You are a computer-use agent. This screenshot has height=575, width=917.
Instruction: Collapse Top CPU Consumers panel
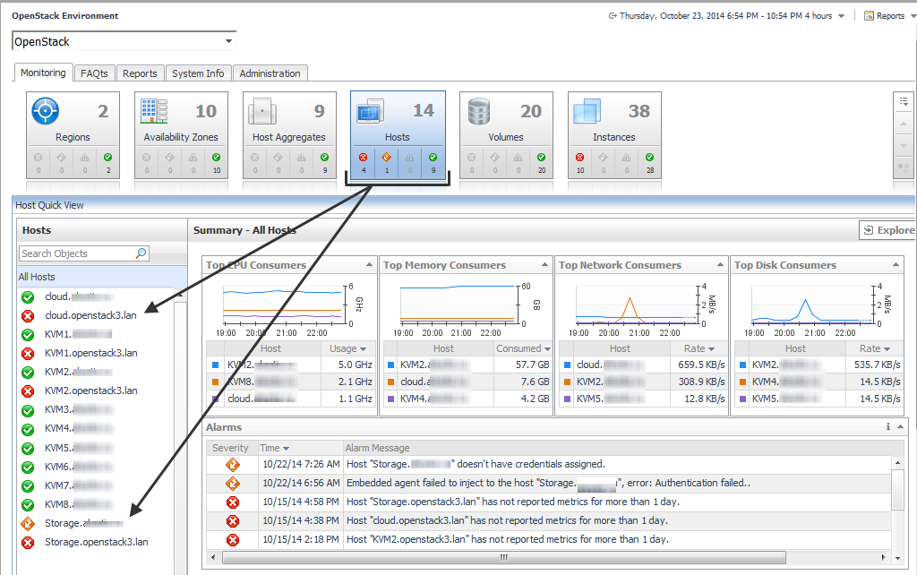coord(369,265)
